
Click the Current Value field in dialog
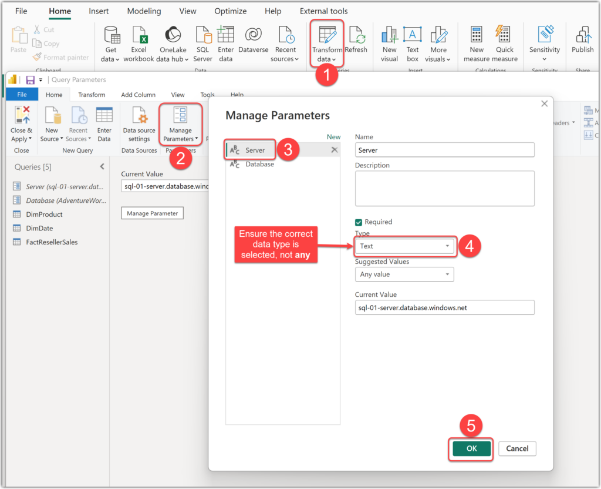tap(445, 307)
